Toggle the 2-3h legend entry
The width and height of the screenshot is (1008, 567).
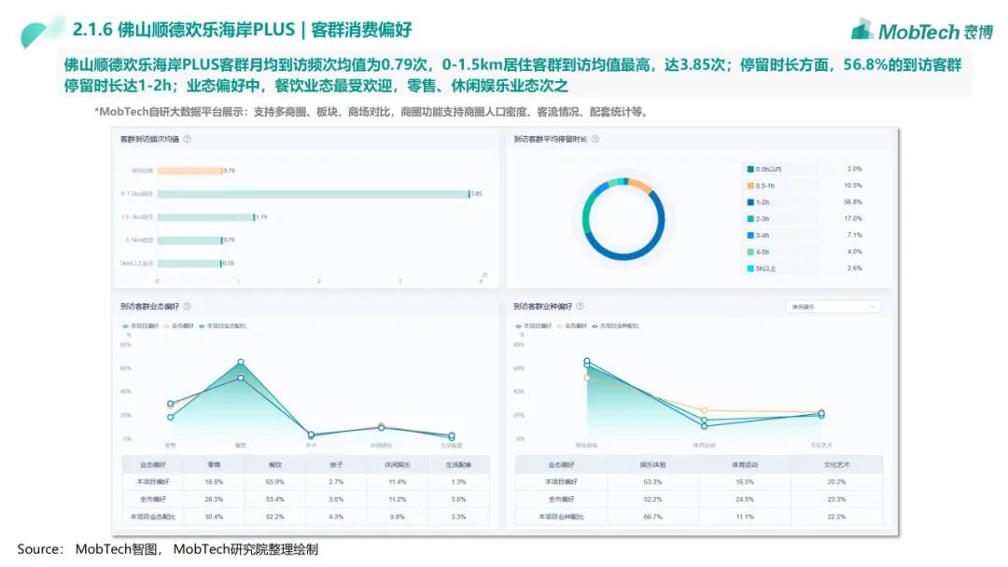pyautogui.click(x=758, y=219)
